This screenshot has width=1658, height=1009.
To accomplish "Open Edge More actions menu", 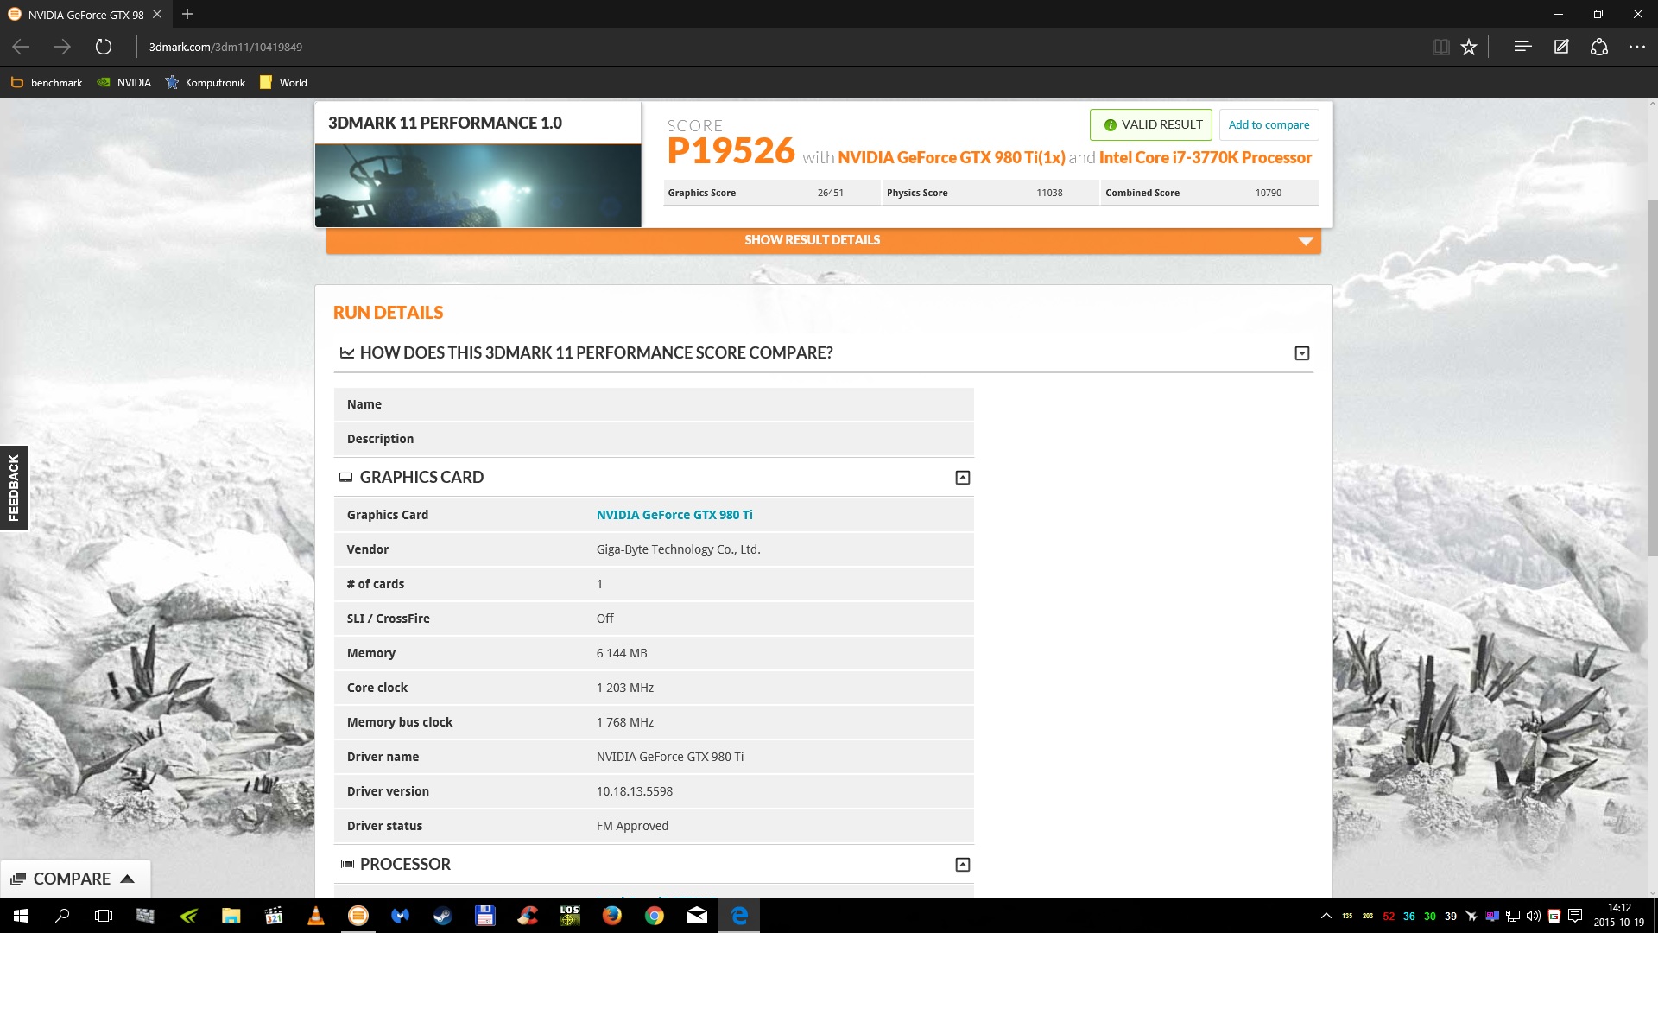I will (x=1637, y=47).
